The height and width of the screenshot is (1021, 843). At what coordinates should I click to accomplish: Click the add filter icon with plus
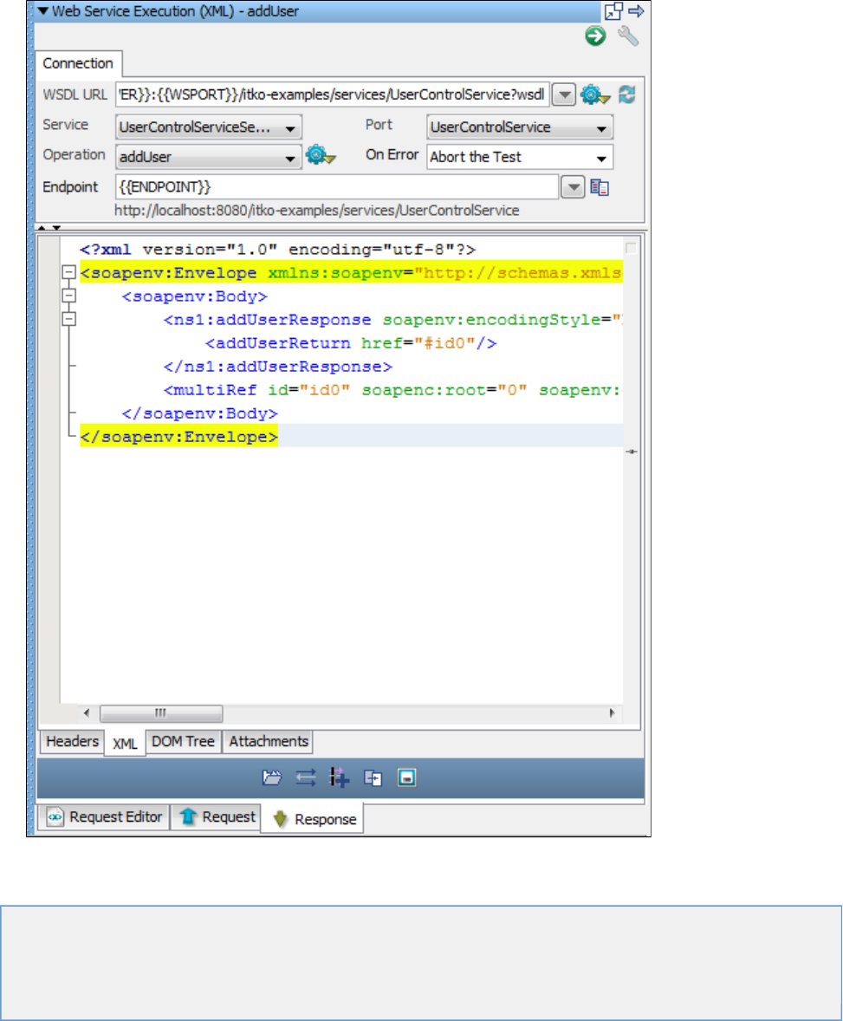tap(339, 777)
